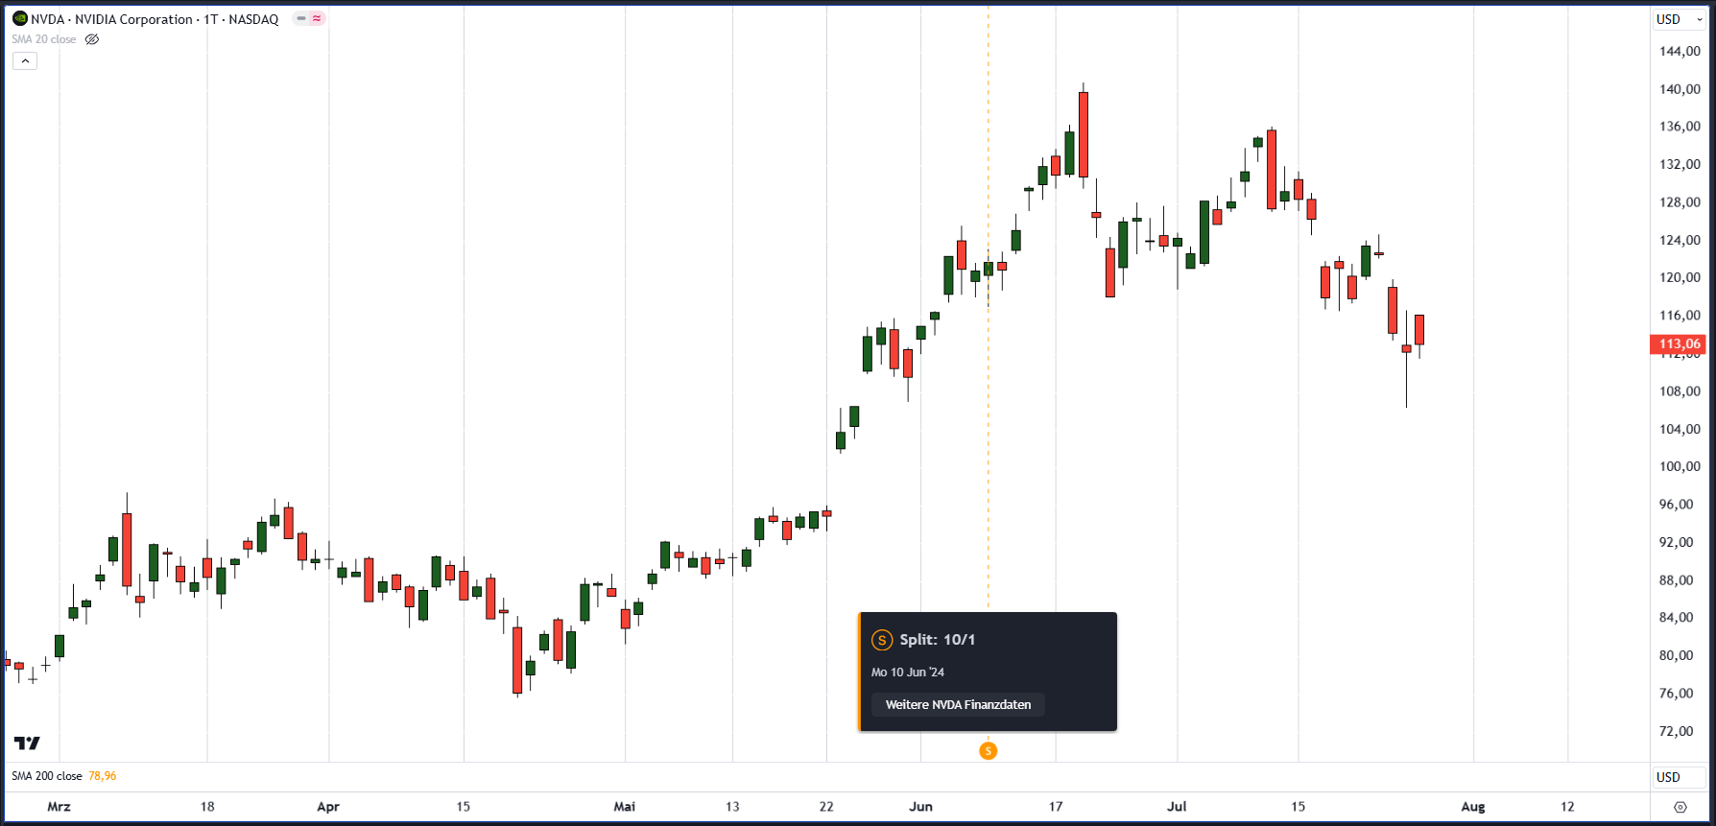The image size is (1716, 826).
Task: Click the TradingView logo in the chart corner
Action: (x=27, y=743)
